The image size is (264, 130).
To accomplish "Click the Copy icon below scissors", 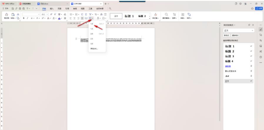I will [18, 18].
